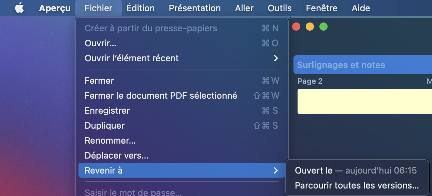Open the Fenêtre menu

(x=321, y=8)
